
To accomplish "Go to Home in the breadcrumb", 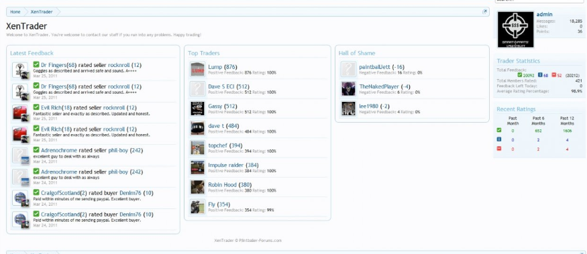I will [15, 11].
